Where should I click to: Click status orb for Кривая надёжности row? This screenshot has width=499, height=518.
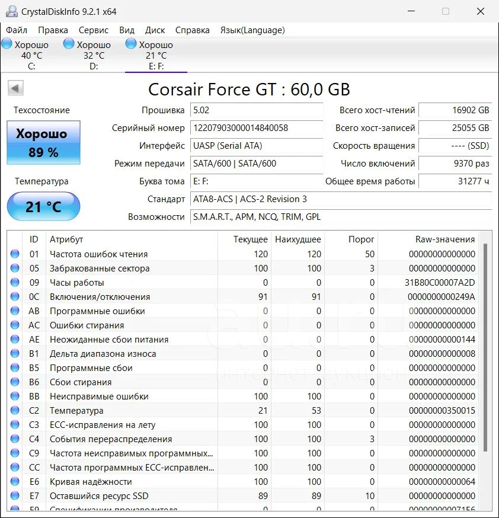pos(15,481)
